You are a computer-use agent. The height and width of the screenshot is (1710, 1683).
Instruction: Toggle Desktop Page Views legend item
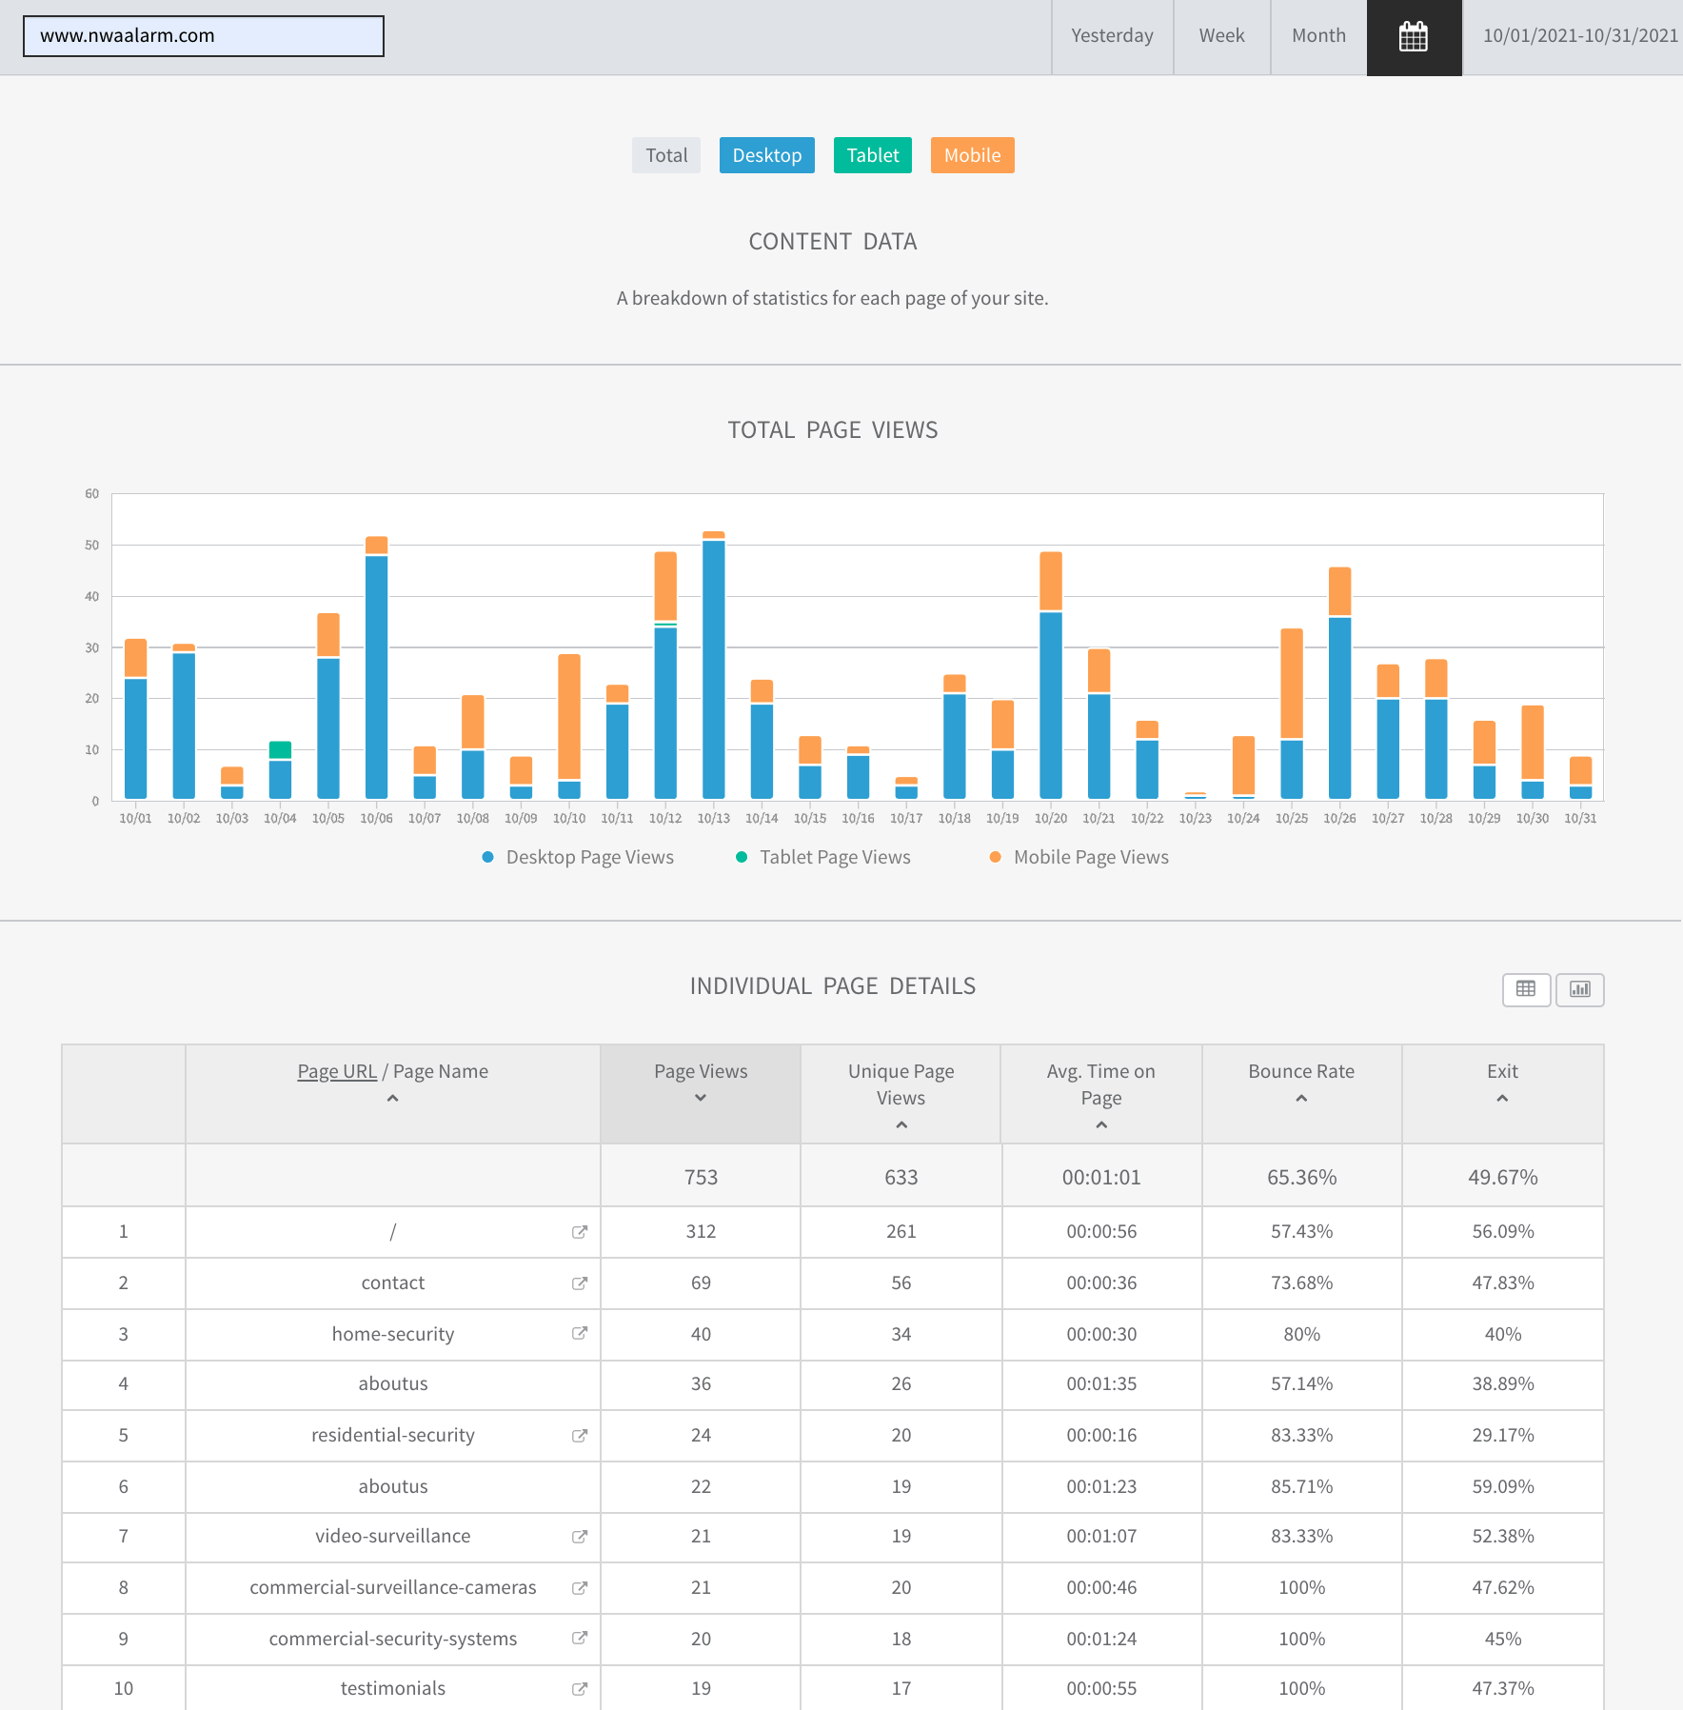[579, 858]
